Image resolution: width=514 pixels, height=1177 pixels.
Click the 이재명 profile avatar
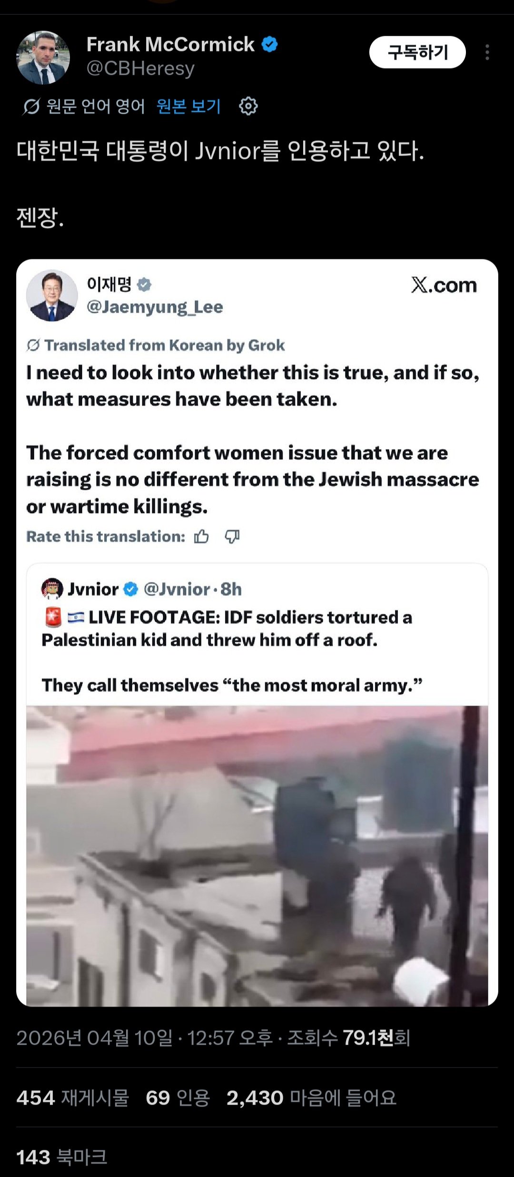click(x=52, y=295)
